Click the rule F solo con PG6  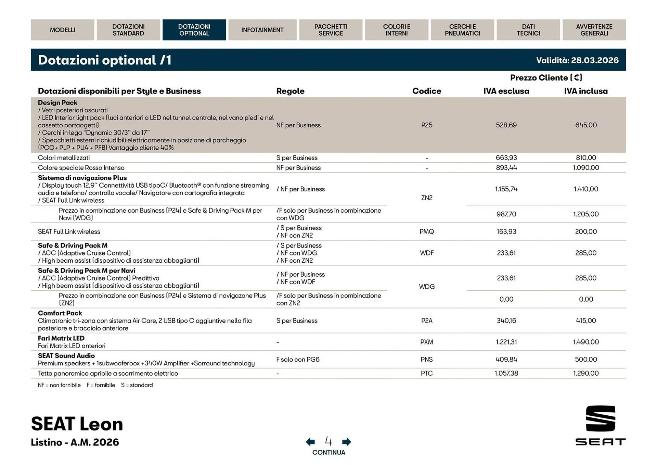coord(298,359)
